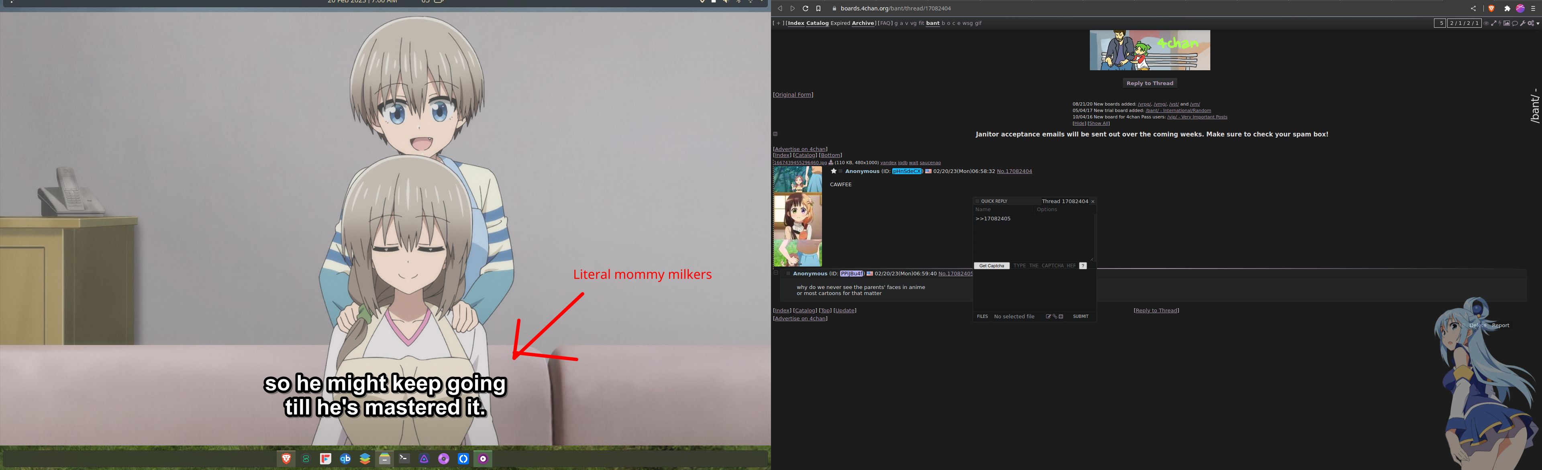Viewport: 1542px width, 470px height.
Task: Bookmark this page with bookmark icon
Action: point(818,8)
